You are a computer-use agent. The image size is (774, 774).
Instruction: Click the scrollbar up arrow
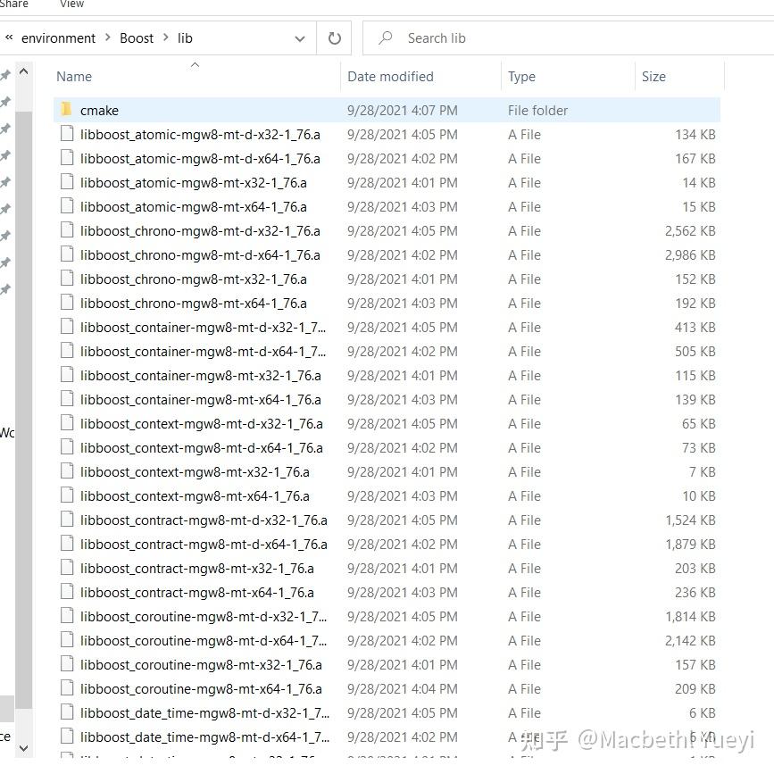[x=23, y=71]
